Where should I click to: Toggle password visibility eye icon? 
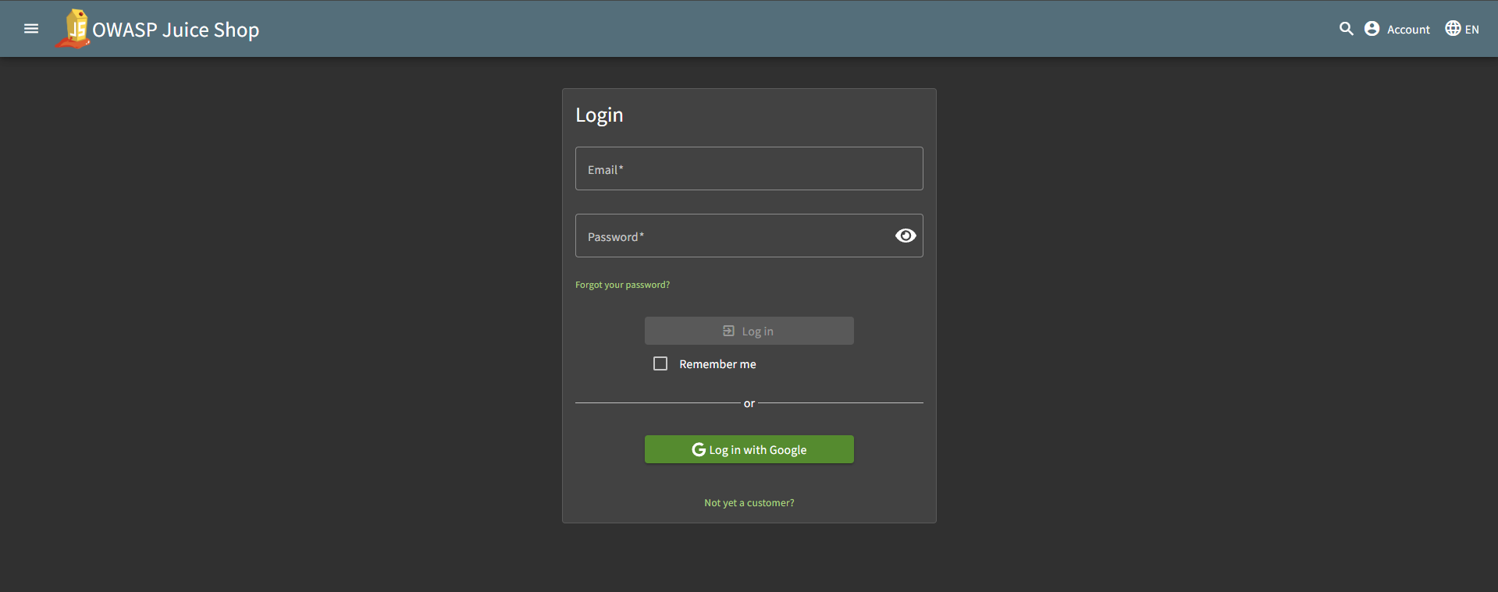coord(906,236)
